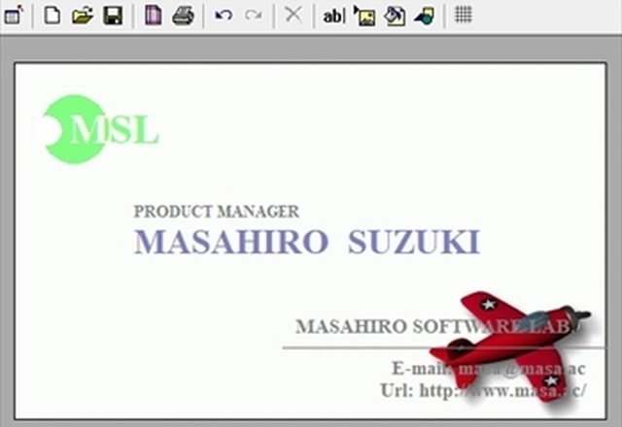Select the MASAHIRO SOFTWARE LAB text

[436, 327]
